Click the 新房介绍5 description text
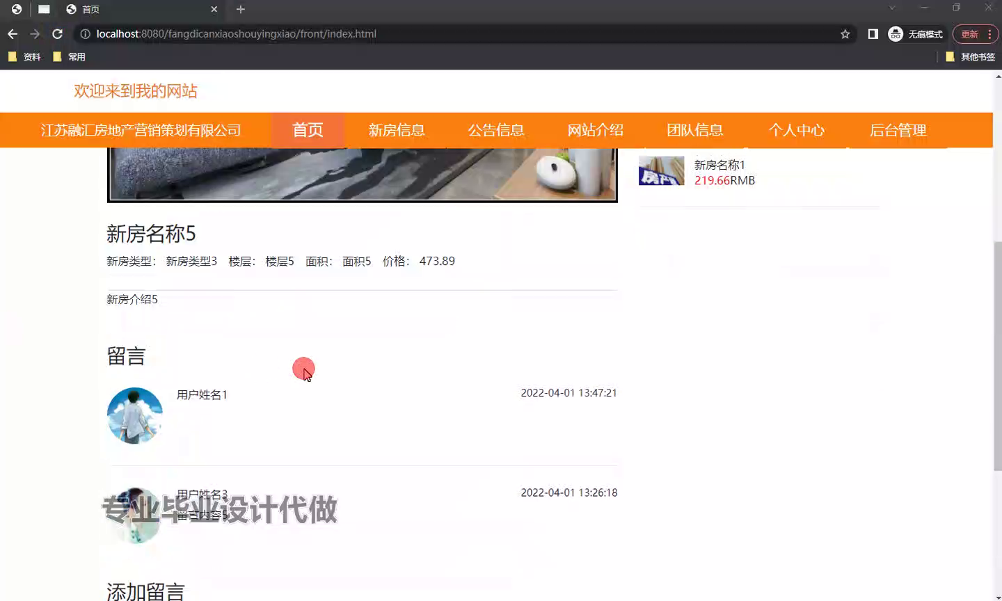1002x601 pixels. point(132,300)
